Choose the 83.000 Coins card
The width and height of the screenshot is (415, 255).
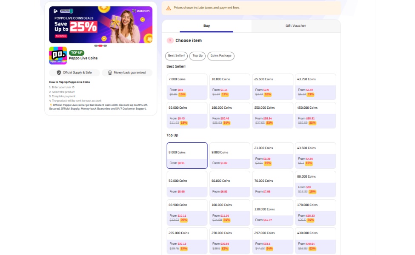(x=187, y=115)
